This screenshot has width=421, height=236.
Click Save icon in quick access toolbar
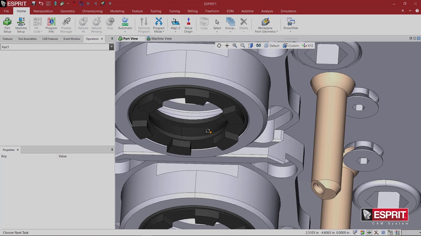tap(34, 4)
